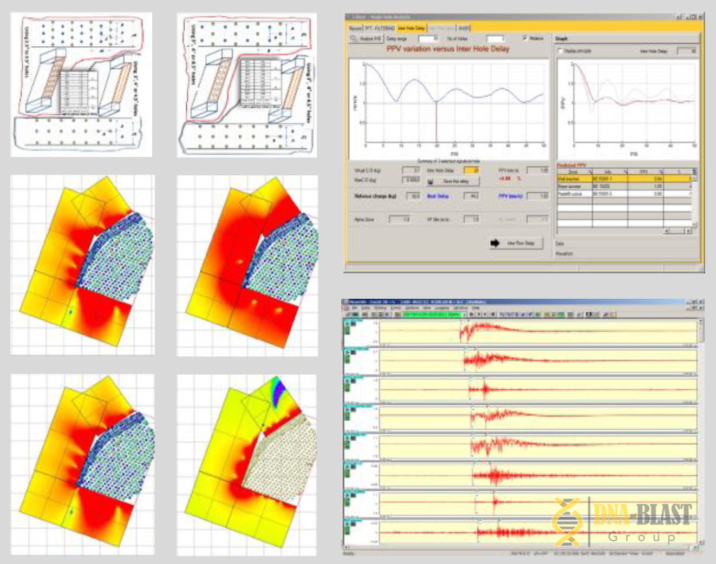
Task: Open the PPV column filter arrow in the table
Action: point(661,172)
